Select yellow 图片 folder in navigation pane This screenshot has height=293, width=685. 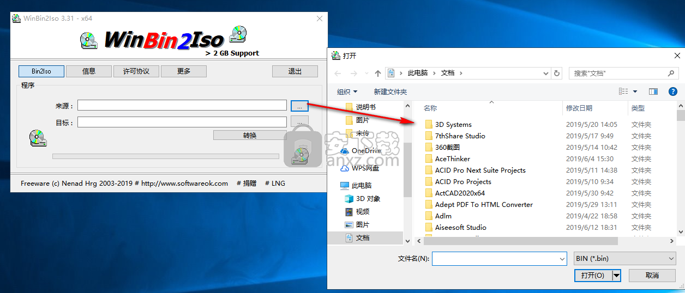pos(363,120)
